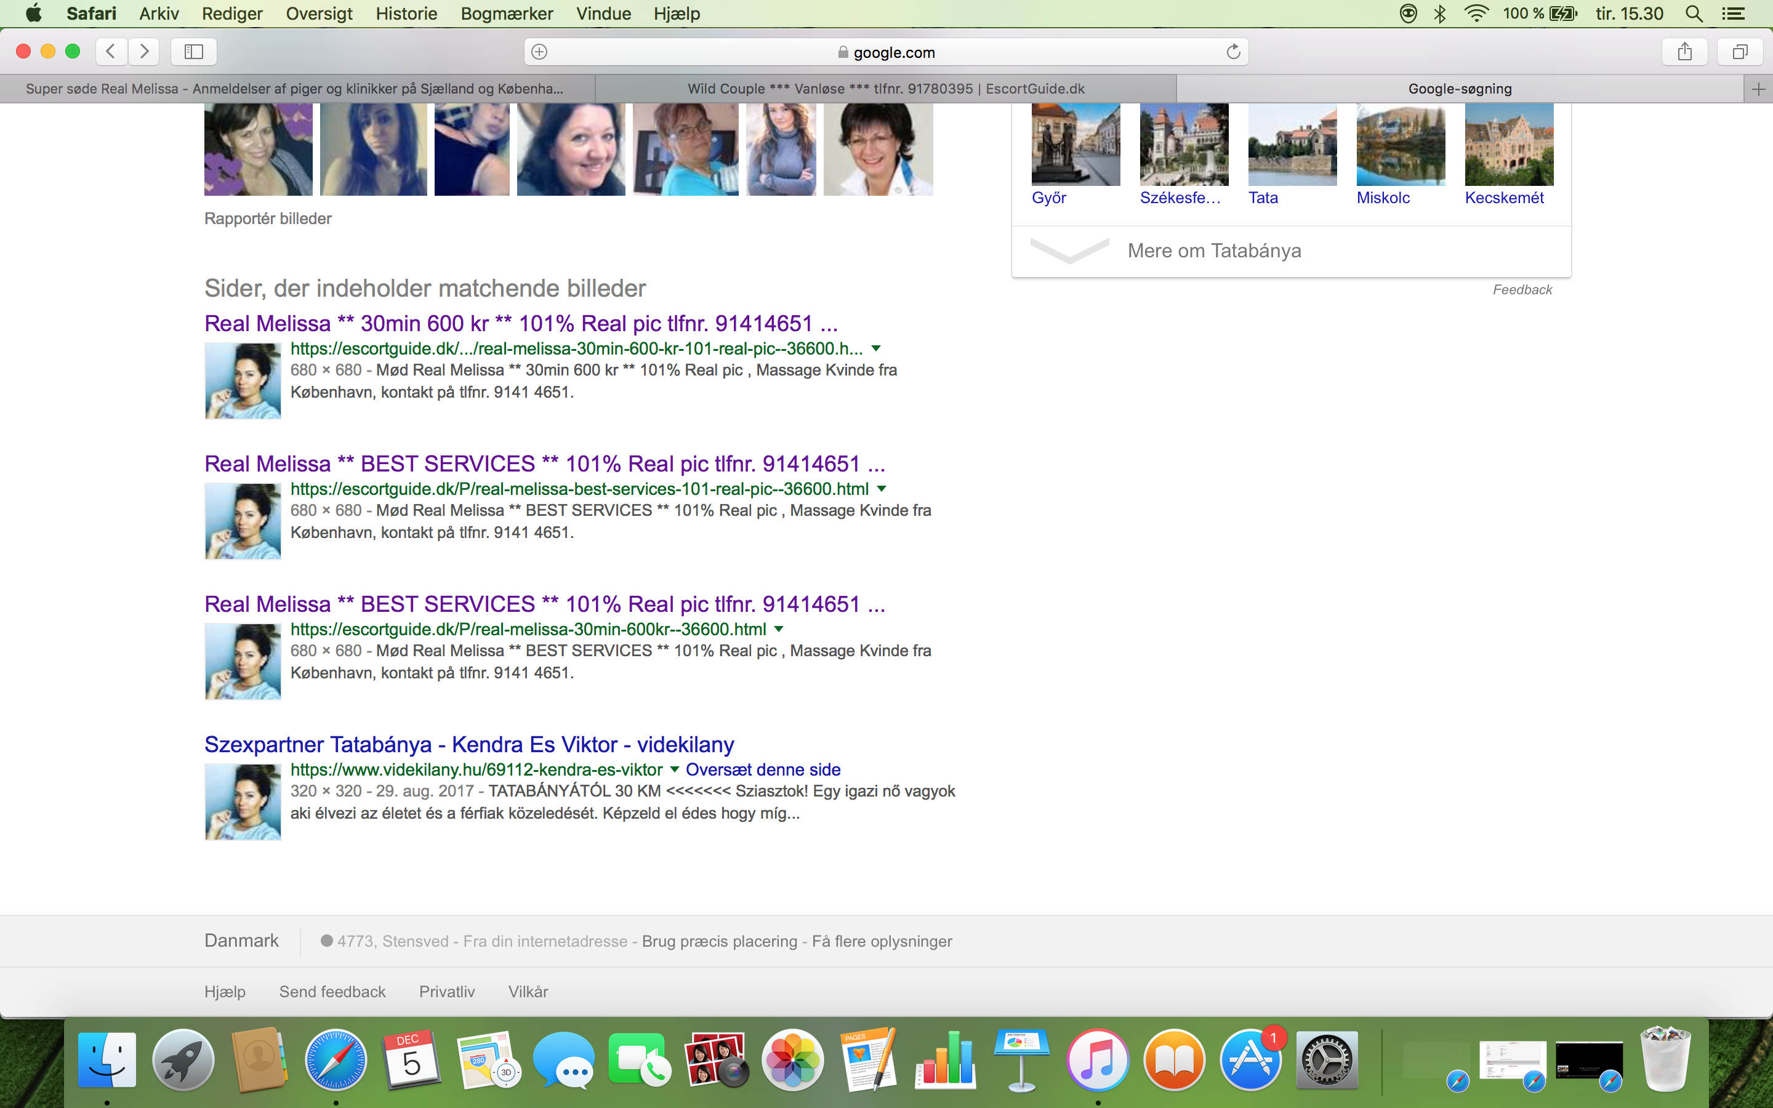Image resolution: width=1773 pixels, height=1108 pixels.
Task: Open Trash from the Dock
Action: tap(1666, 1059)
